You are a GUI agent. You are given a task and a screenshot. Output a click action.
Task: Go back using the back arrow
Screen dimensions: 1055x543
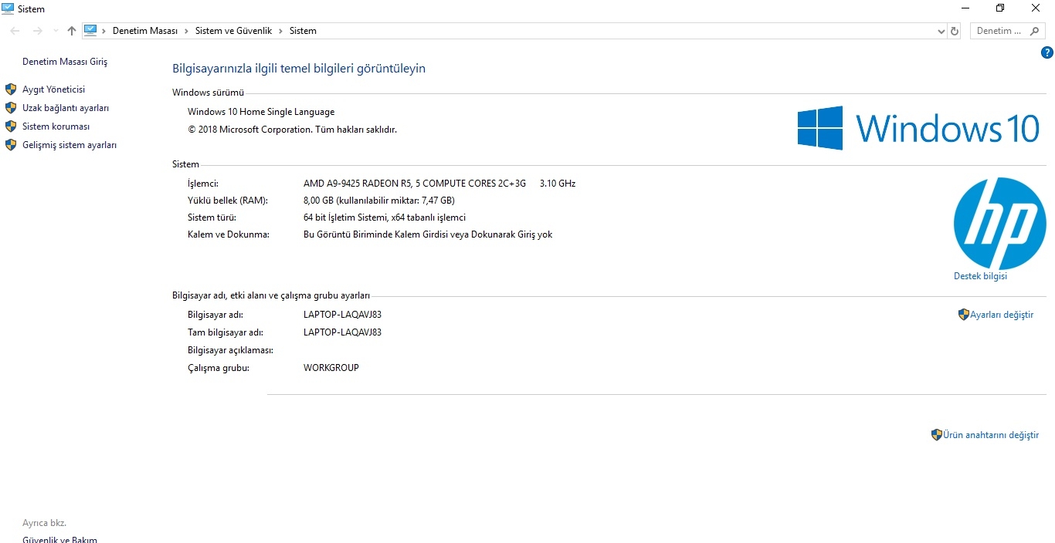[15, 31]
